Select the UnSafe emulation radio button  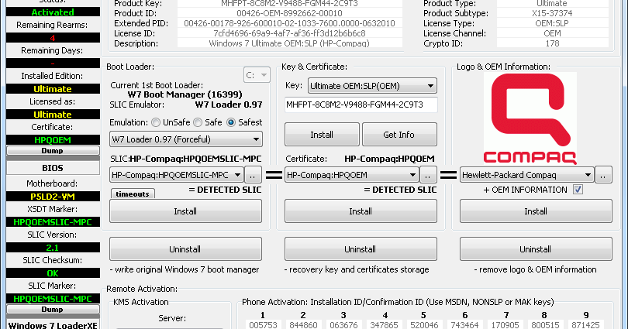(x=156, y=122)
